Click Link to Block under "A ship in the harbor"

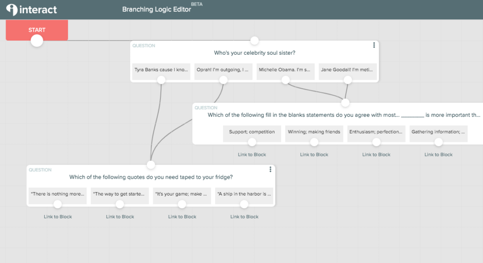tap(244, 217)
